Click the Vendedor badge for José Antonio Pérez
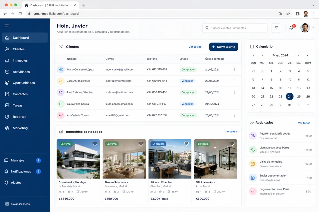The image size is (319, 212). point(187,81)
